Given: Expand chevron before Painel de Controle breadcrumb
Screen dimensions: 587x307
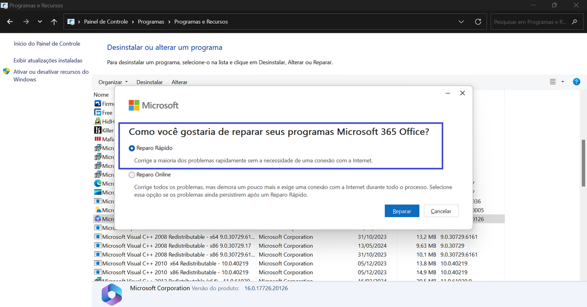Looking at the screenshot, I should (x=79, y=22).
